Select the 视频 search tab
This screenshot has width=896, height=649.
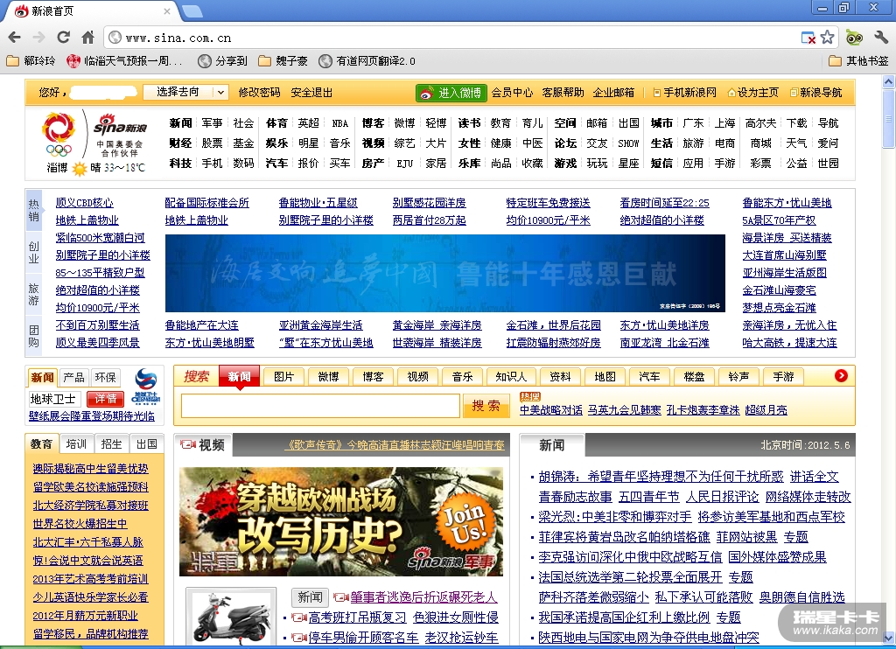[x=417, y=377]
